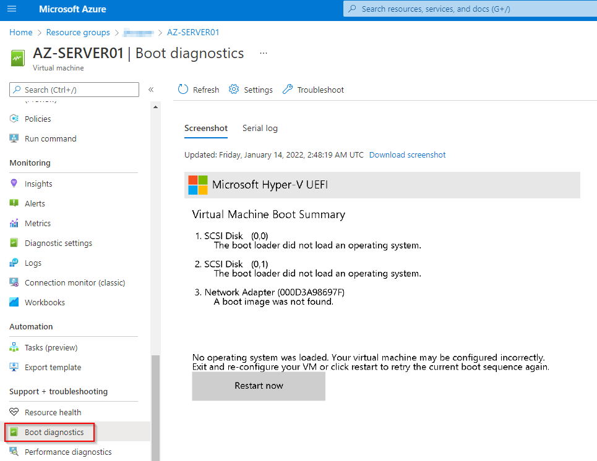Open the Logs sidebar icon
The image size is (597, 461).
(x=14, y=262)
